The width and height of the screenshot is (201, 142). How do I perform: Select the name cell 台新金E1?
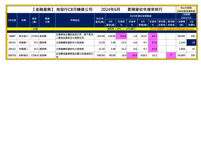pos(23,55)
